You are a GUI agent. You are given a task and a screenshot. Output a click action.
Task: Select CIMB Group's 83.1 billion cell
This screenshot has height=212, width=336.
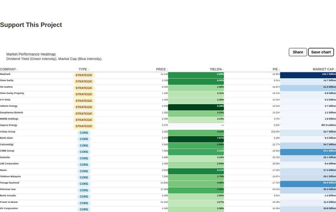click(x=308, y=152)
